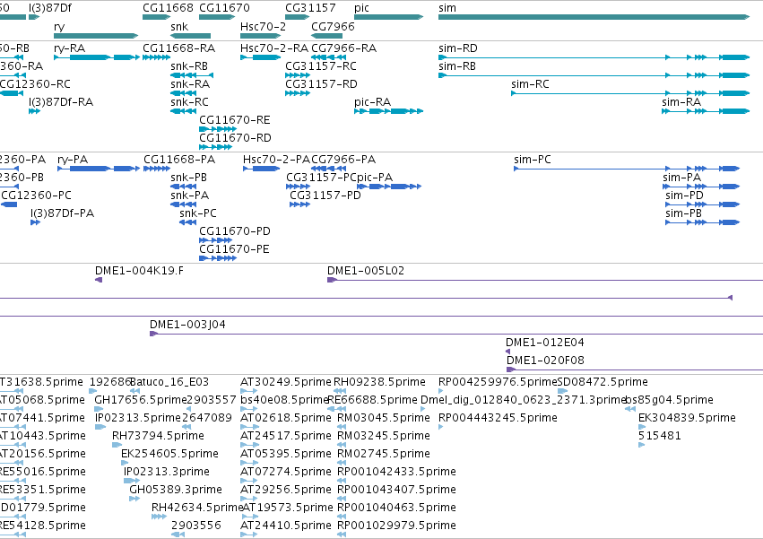This screenshot has width=763, height=539.
Task: Select protein sim-PD
Action: 703,204
